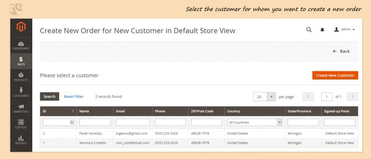371x159 pixels.
Task: Sort by Name column header
Action: pyautogui.click(x=95, y=111)
